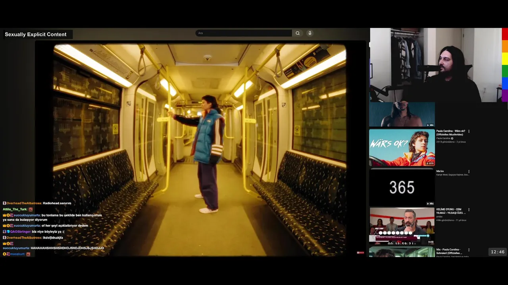Open 'KELİME OYUNU - CEM YILMAZ' video title
Image resolution: width=508 pixels, height=285 pixels.
[450, 211]
